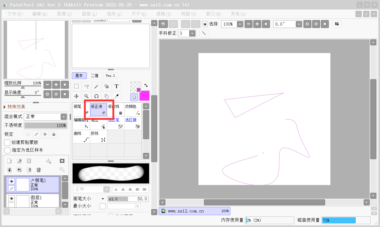The image size is (380, 227).
Task: Open the 滤镜(T) menu
Action: point(164,14)
